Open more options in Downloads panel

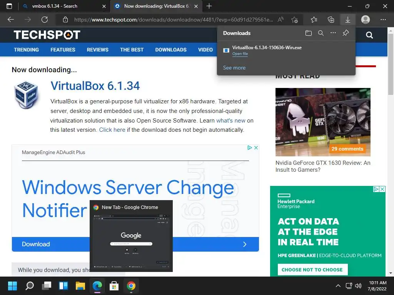[333, 33]
